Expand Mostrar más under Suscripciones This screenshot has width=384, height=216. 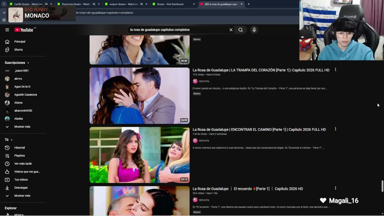pos(23,127)
